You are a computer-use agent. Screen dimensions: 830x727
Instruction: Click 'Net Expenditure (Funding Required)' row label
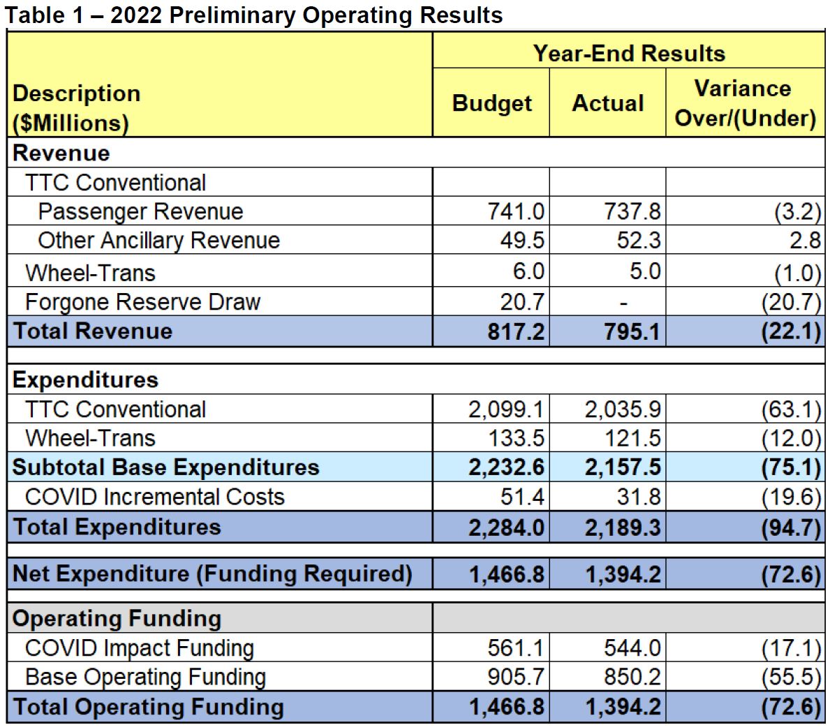tap(212, 574)
